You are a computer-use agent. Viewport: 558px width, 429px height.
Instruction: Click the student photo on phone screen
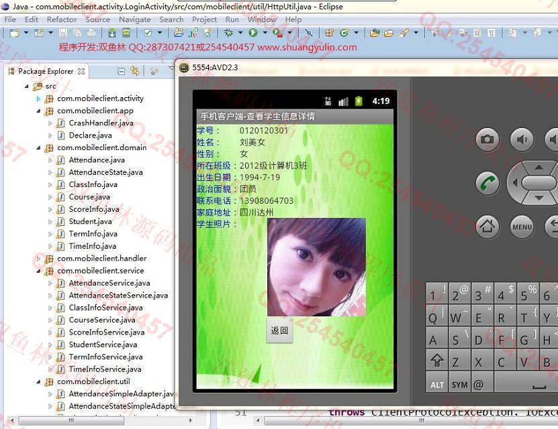[316, 267]
